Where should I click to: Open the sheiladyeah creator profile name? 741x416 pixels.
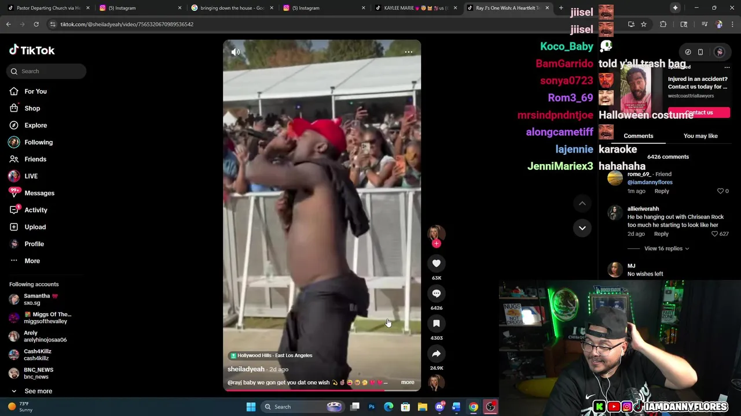[x=246, y=369]
